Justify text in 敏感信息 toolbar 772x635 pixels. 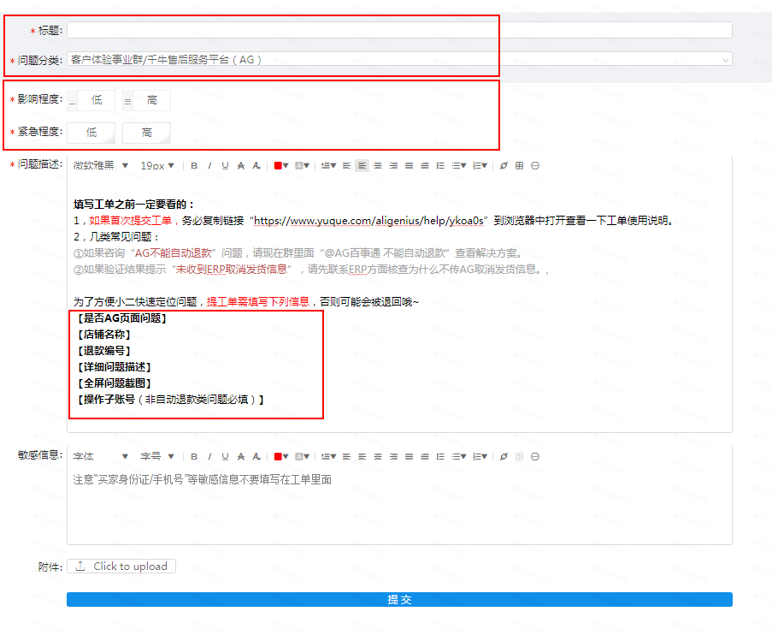(410, 456)
